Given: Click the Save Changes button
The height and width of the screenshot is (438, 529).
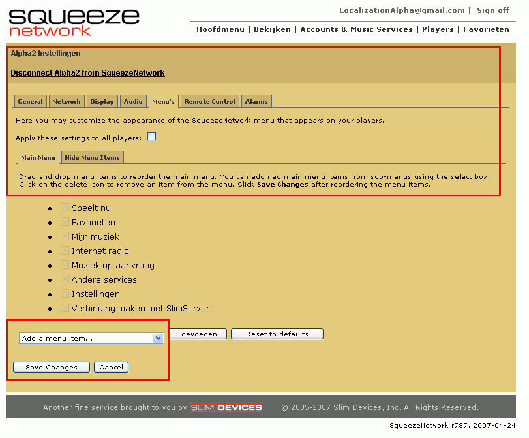Looking at the screenshot, I should tap(52, 367).
